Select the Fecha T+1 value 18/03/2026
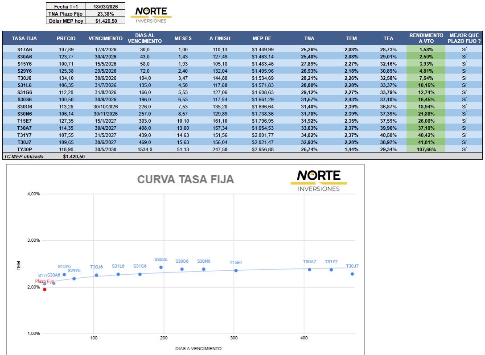The image size is (485, 355). [x=106, y=7]
